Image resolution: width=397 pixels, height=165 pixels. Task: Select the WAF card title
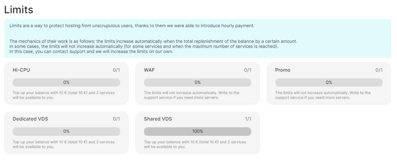[149, 70]
